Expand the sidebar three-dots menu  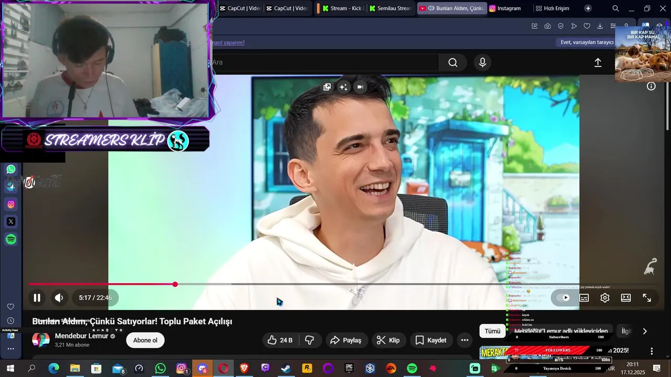pyautogui.click(x=10, y=349)
